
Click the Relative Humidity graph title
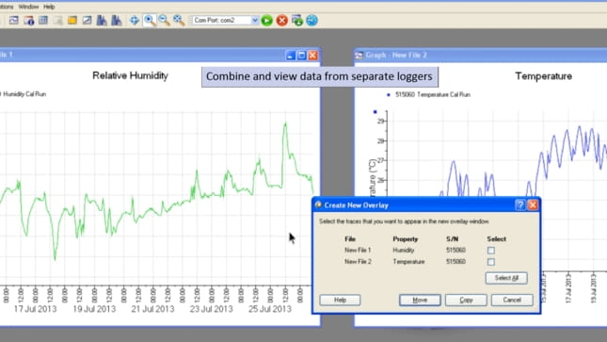(x=130, y=75)
